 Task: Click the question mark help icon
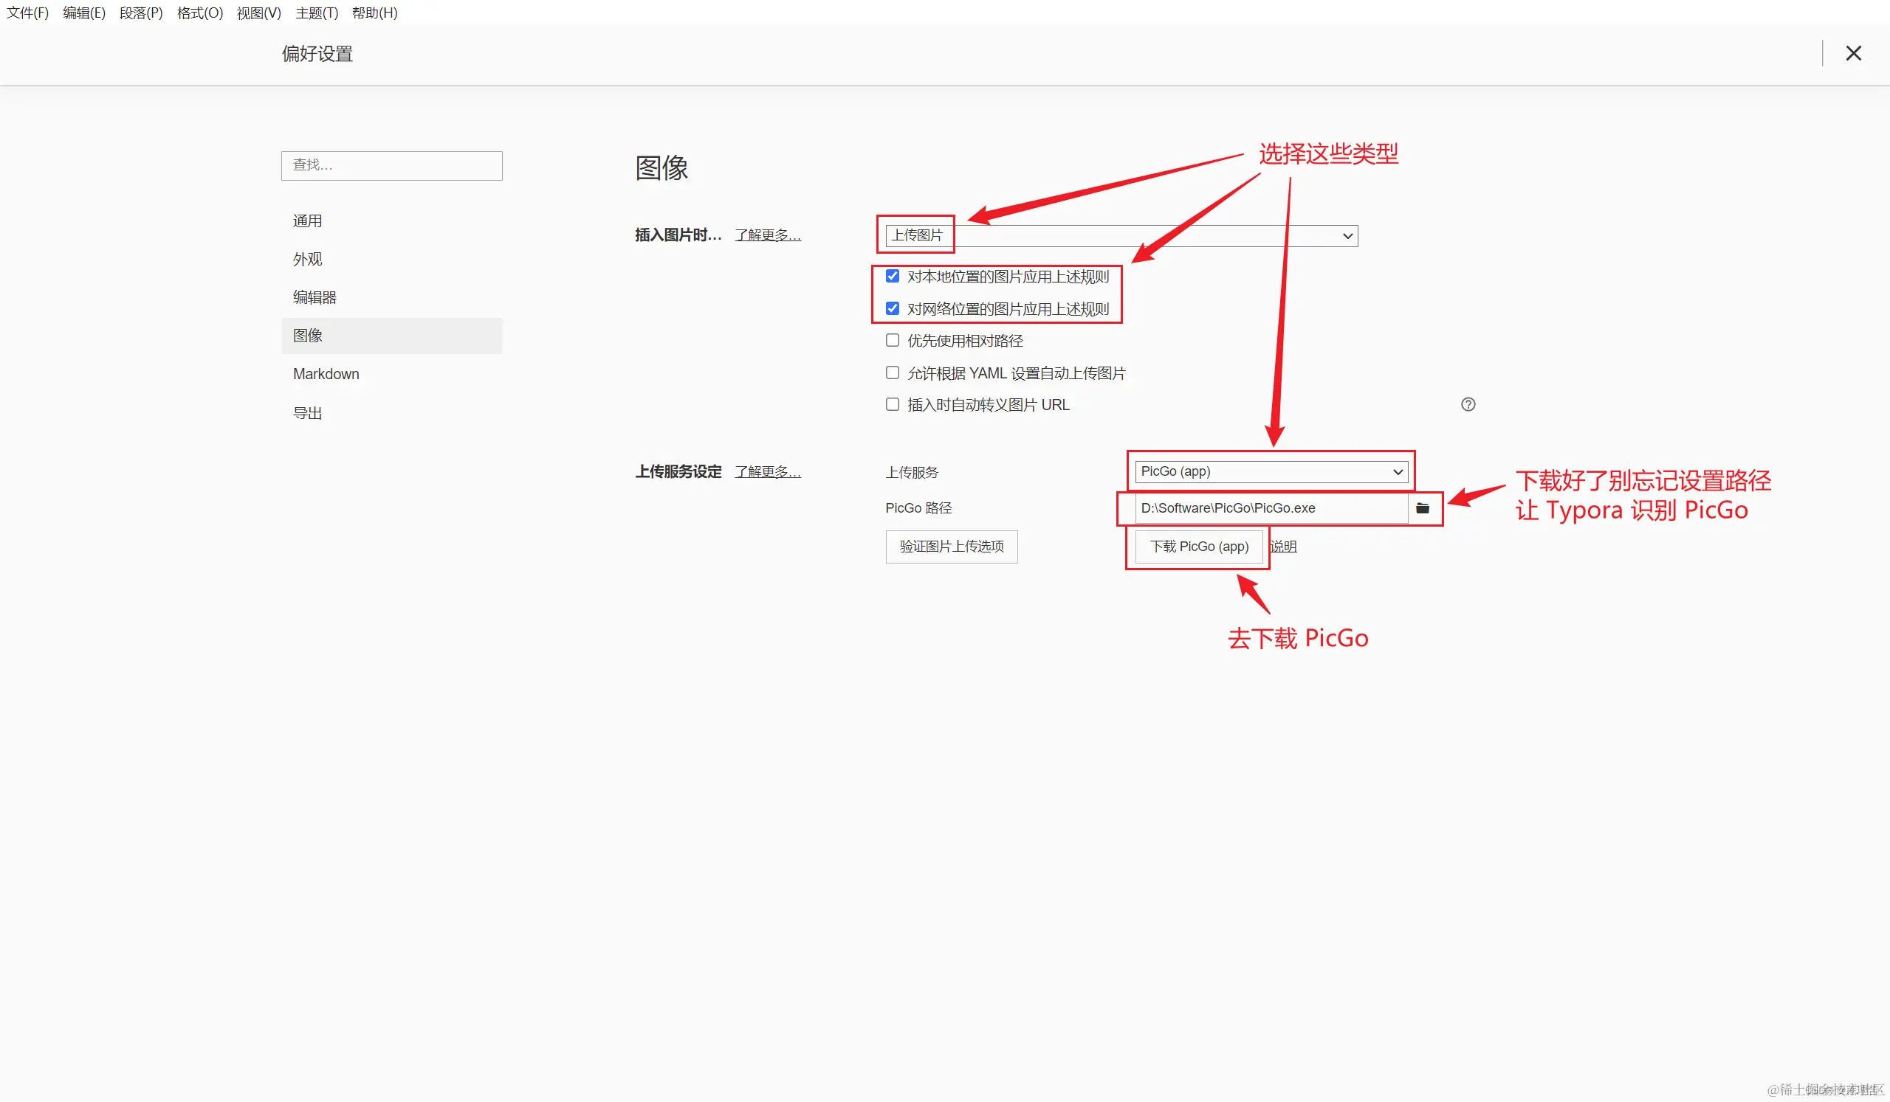click(x=1468, y=404)
